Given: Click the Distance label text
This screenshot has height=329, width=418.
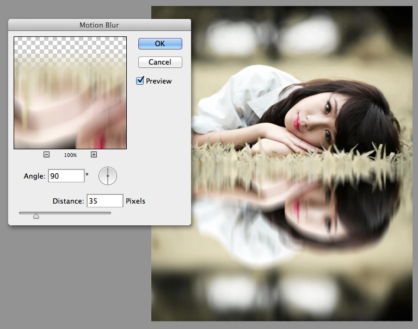Looking at the screenshot, I should (x=68, y=201).
